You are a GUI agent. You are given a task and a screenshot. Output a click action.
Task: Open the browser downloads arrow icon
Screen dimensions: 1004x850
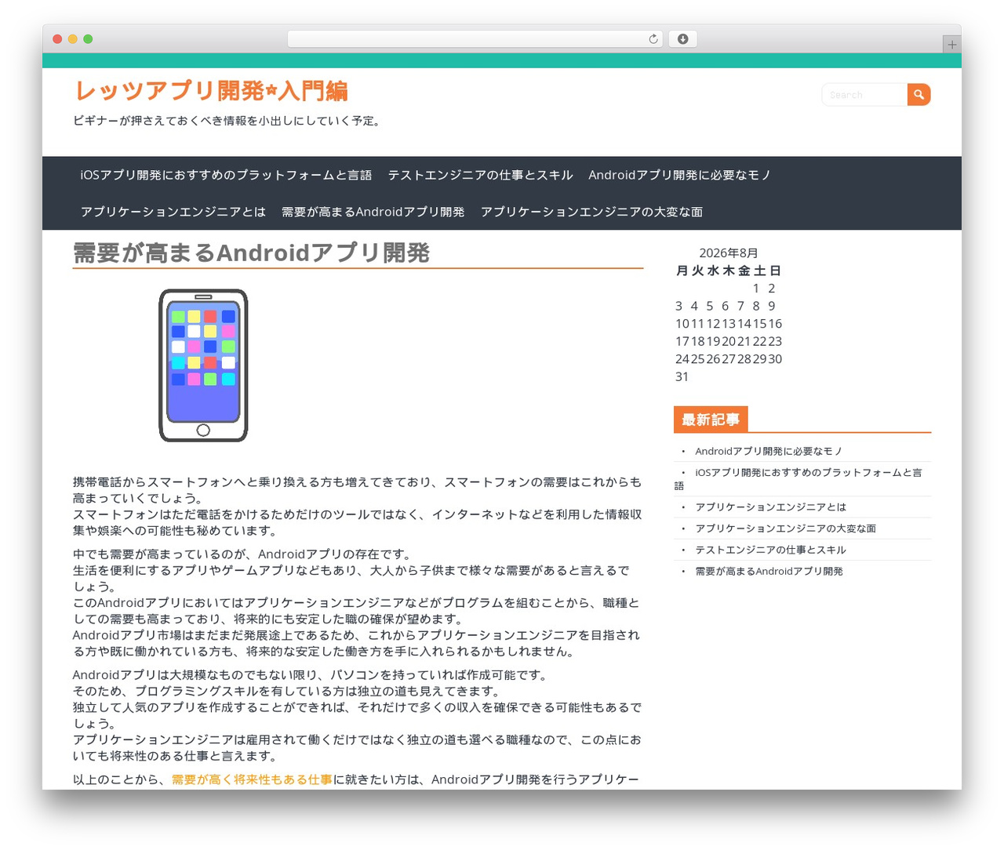(682, 39)
